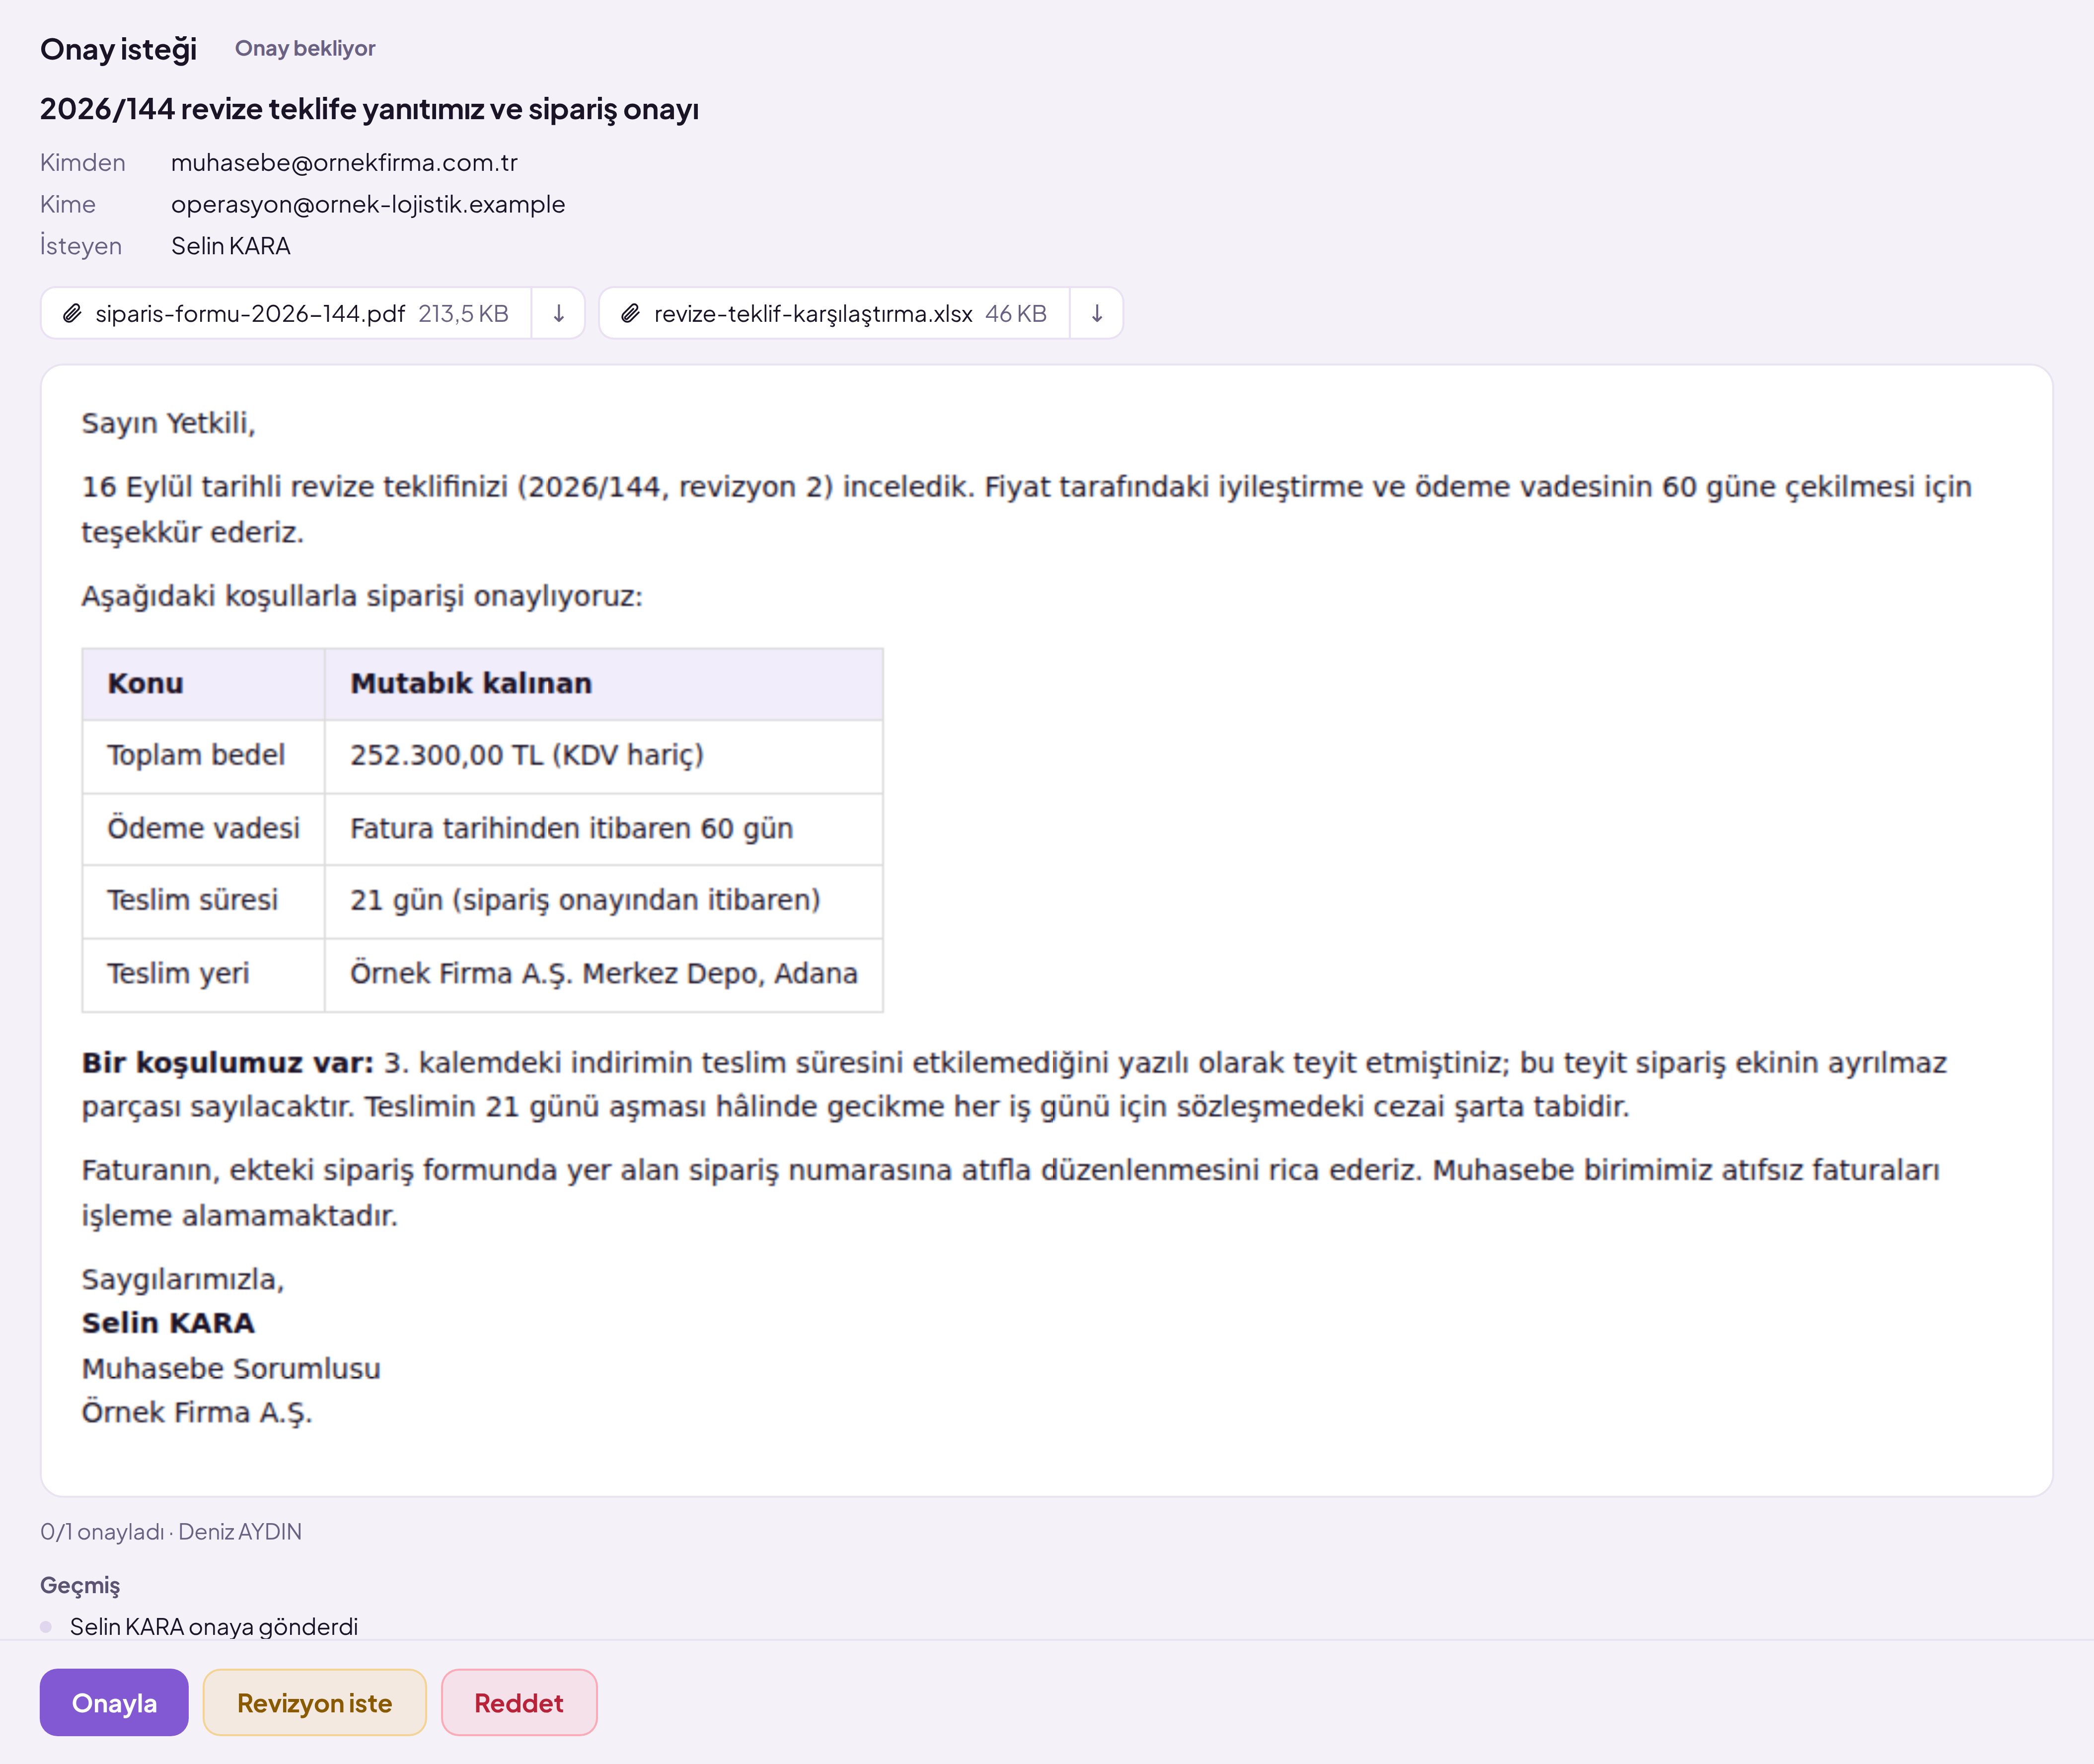Viewport: 2094px width, 1764px height.
Task: Select sender muhasebe@ornekfirma.com.tr
Action: pos(344,162)
